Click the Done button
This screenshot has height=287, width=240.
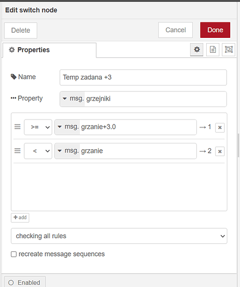tap(215, 30)
